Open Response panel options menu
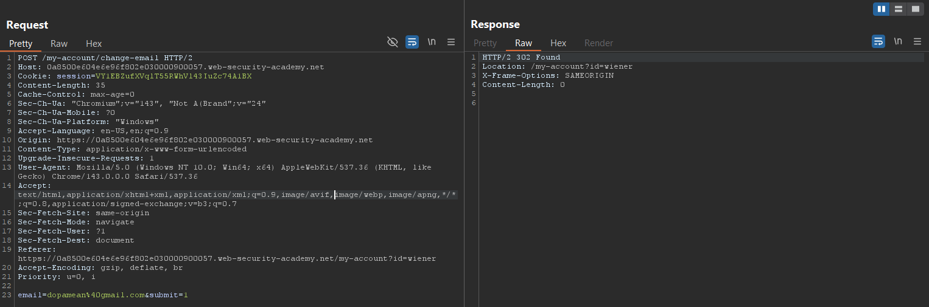The height and width of the screenshot is (307, 929). coord(917,41)
